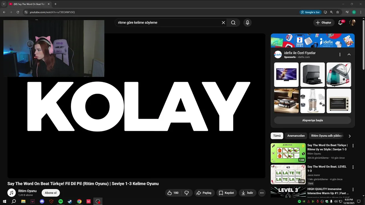Open the more actions ellipsis below video
The width and height of the screenshot is (365, 205).
[262, 193]
